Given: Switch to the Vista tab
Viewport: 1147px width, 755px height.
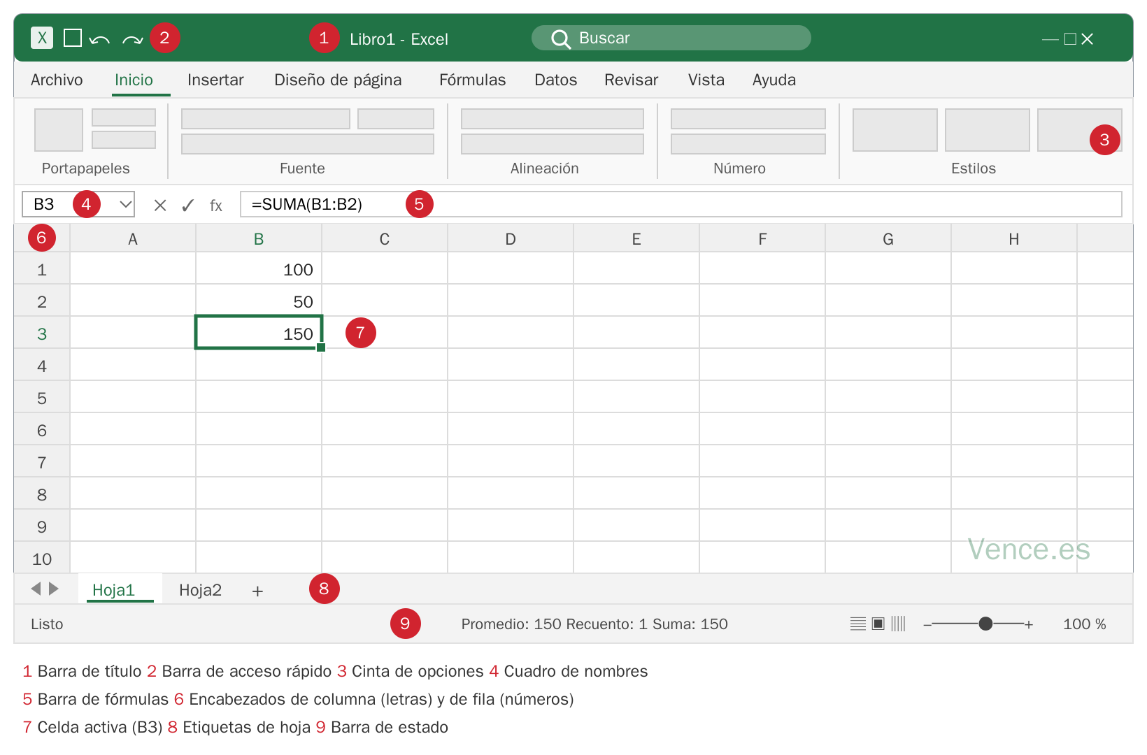Looking at the screenshot, I should point(706,80).
